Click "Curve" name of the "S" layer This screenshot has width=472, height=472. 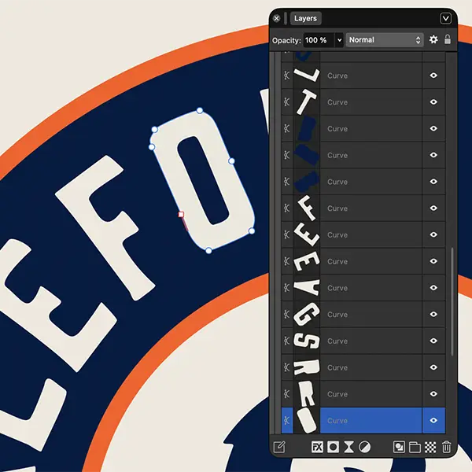click(x=337, y=341)
